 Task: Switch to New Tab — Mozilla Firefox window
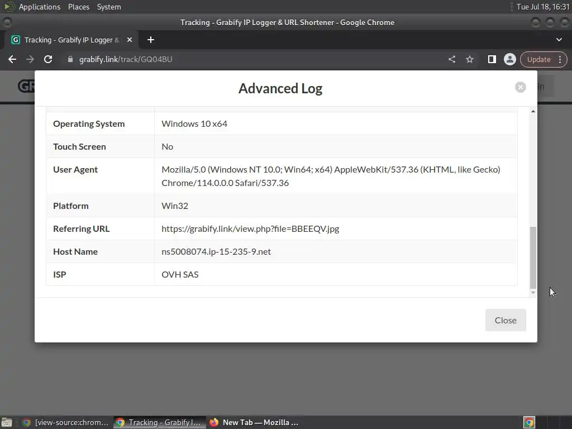pos(254,422)
